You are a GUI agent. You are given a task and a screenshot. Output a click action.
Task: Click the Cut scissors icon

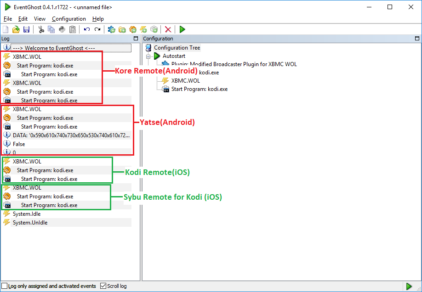pos(41,29)
